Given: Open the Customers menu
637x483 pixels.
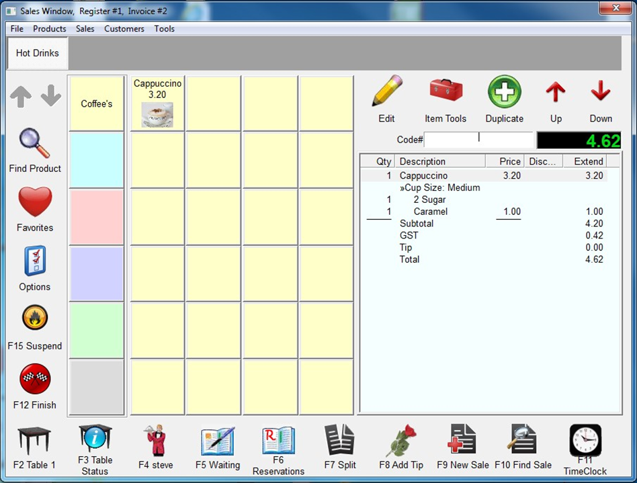Looking at the screenshot, I should coord(124,29).
